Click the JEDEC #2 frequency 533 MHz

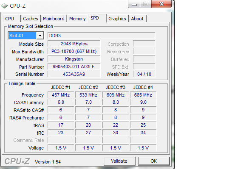(x=88, y=95)
